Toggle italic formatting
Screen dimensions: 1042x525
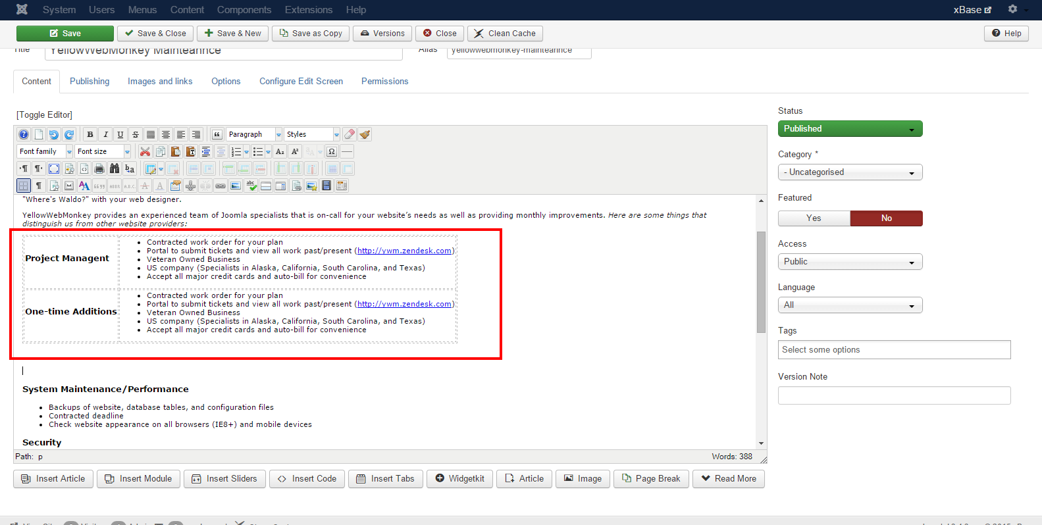tap(105, 134)
